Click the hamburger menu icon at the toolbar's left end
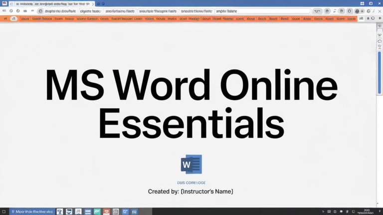Viewport: 383px width, 215px height. (x=4, y=11)
